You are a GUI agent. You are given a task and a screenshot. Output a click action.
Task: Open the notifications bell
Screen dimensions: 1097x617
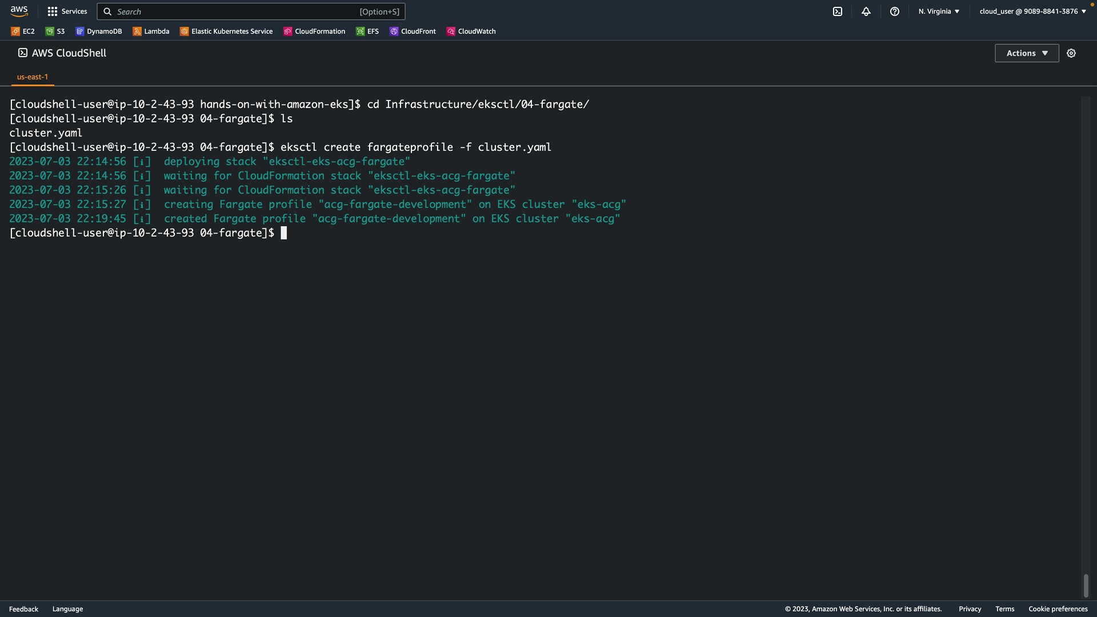click(x=866, y=11)
